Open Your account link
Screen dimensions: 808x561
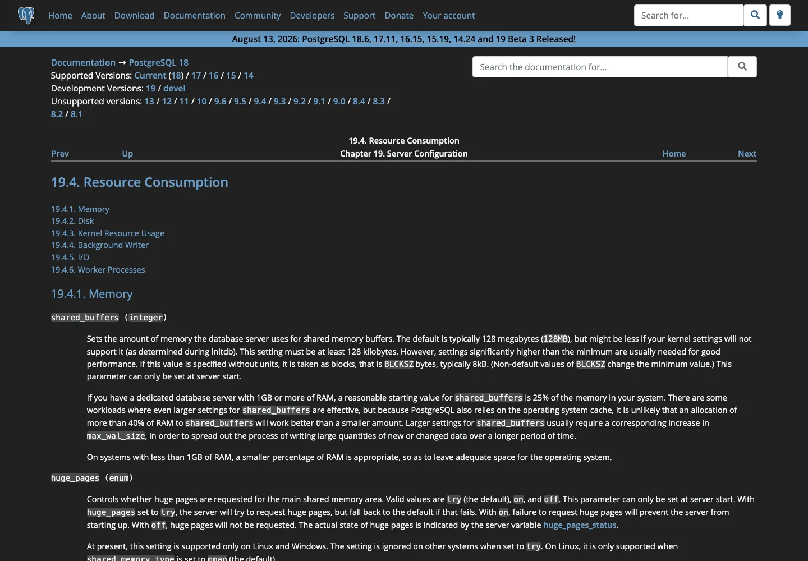[449, 15]
